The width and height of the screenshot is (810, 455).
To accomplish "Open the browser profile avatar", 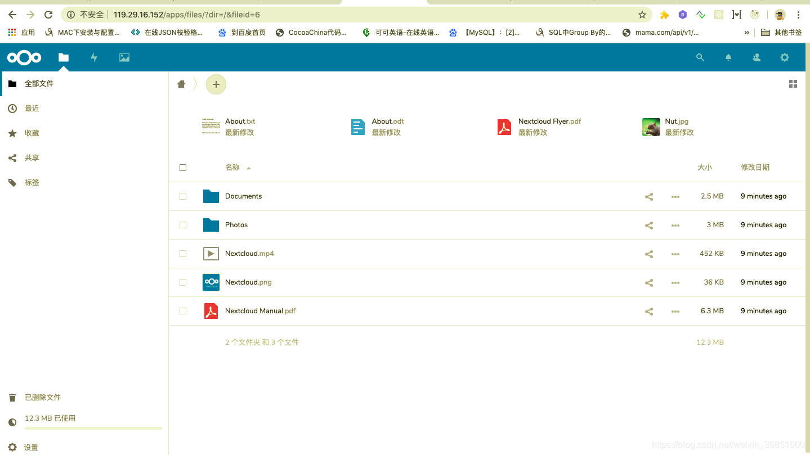I will pyautogui.click(x=780, y=15).
